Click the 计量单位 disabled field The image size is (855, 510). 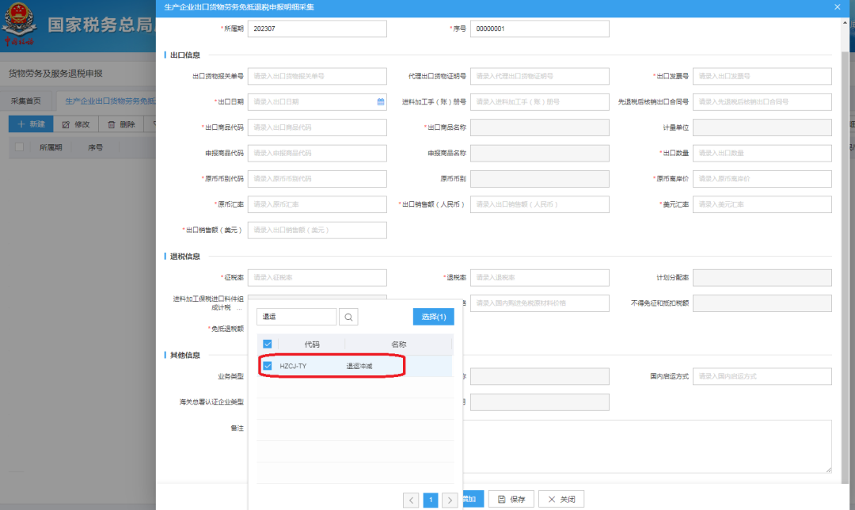pyautogui.click(x=762, y=127)
